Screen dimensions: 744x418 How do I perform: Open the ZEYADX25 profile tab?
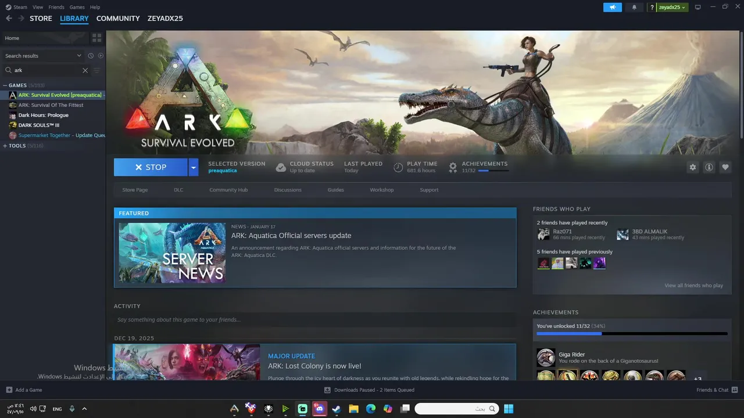point(165,19)
